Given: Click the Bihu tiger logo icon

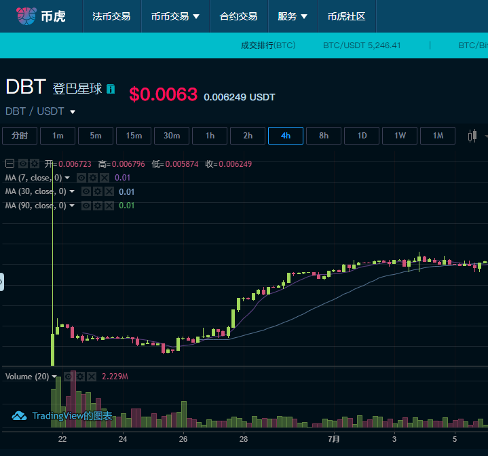Looking at the screenshot, I should click(x=26, y=16).
